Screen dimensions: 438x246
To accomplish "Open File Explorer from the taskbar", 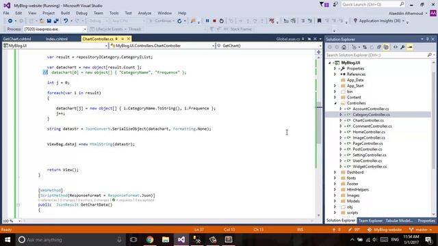I will (166, 240).
